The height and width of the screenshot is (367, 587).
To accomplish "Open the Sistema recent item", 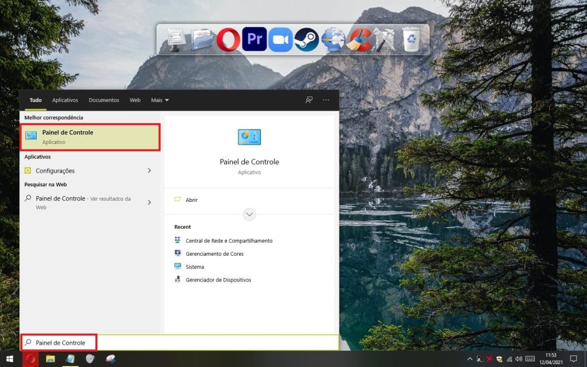I will click(x=195, y=267).
